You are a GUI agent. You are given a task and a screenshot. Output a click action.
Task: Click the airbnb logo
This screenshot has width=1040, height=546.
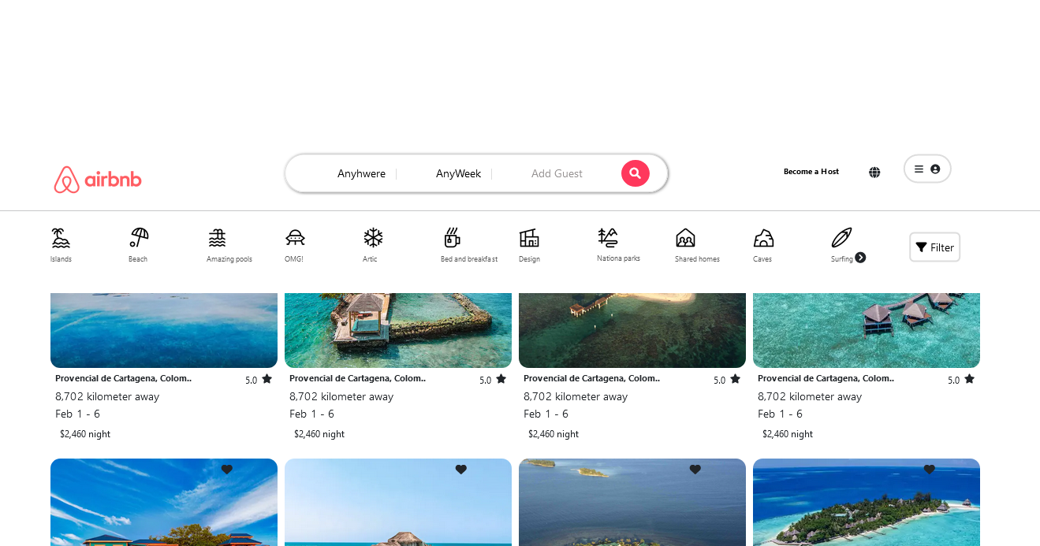(98, 180)
